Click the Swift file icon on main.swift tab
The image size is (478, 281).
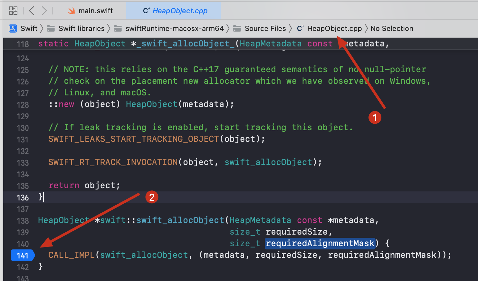pos(72,11)
